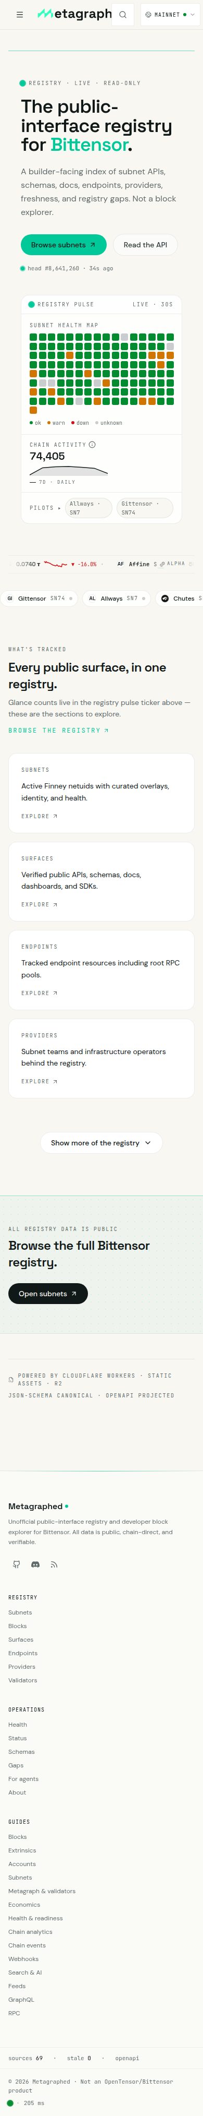Select the Allways SN7 pilot chip
This screenshot has width=203, height=2116.
[88, 508]
